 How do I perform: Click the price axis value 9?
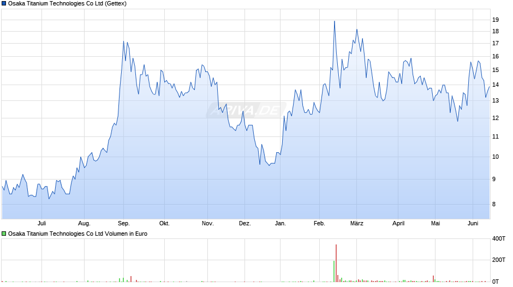(x=494, y=179)
